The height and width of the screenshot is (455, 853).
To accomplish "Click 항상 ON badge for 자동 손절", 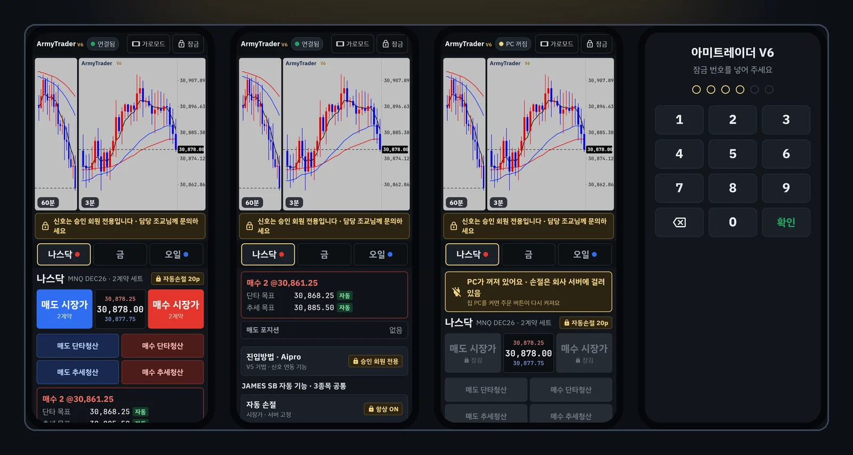I will 383,409.
